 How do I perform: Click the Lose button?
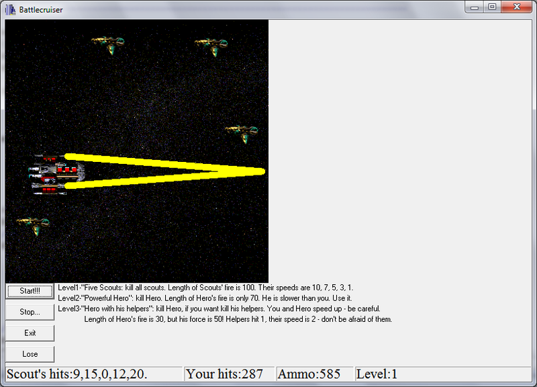[30, 354]
